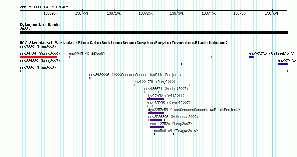
Task: Select the red nsv2945 span line
Action: pyautogui.click(x=140, y=57)
